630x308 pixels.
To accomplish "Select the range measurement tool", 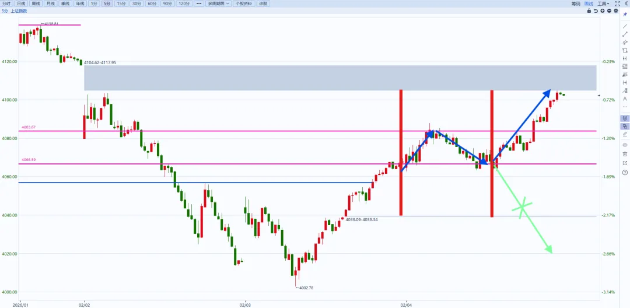I will coord(625,82).
